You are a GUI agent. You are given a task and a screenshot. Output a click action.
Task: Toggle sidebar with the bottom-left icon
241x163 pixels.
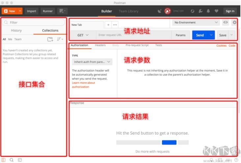point(4,160)
